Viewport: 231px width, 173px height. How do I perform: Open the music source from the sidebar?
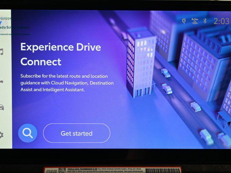[2, 52]
